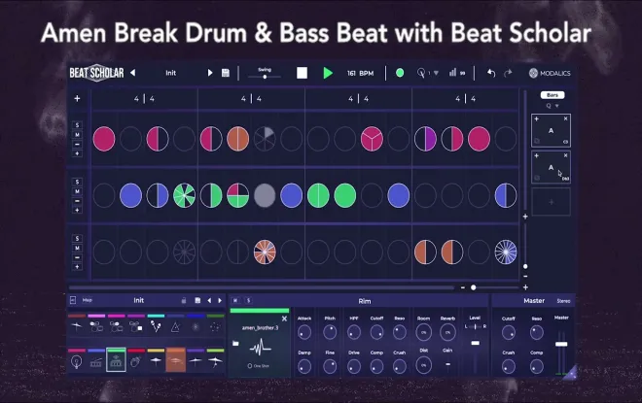Remove the amen_brother.3 sample
This screenshot has height=403, width=642.
pyautogui.click(x=284, y=319)
